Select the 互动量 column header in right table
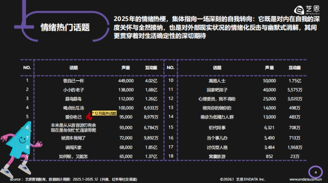Image resolution: width=328 pixels, height=183 pixels. [x=294, y=68]
